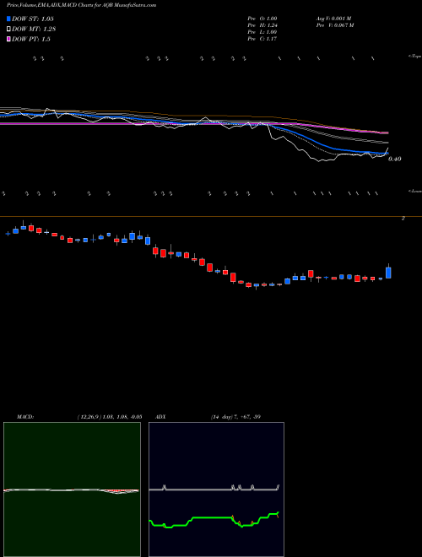Click inside the green MACD chart panel
422x557 pixels.
click(x=72, y=489)
